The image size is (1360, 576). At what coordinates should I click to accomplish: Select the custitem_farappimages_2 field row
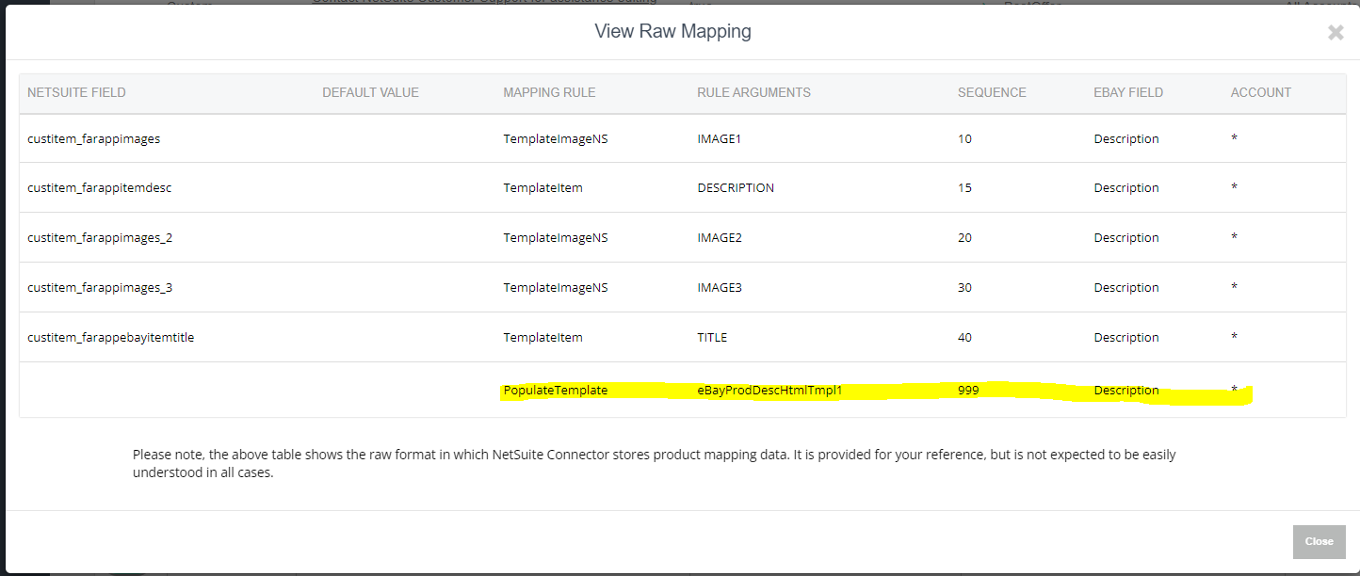(x=99, y=237)
